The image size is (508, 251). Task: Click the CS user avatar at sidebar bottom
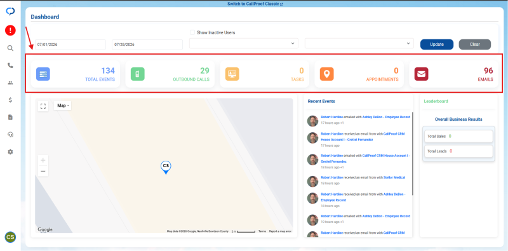tap(10, 237)
